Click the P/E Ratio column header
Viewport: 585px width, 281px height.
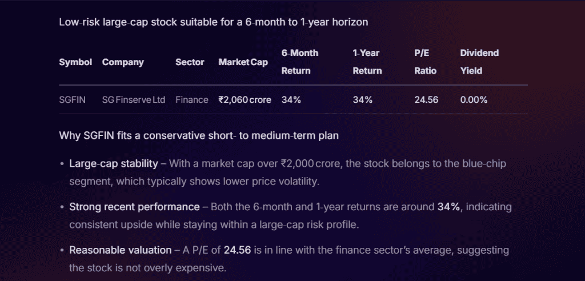(x=426, y=62)
